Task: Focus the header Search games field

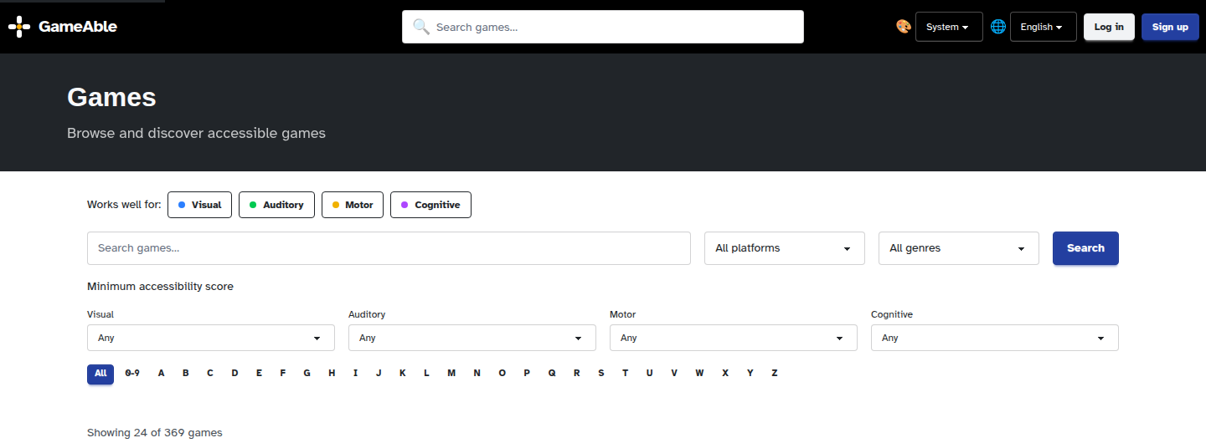Action: [x=603, y=27]
